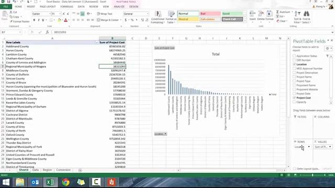This screenshot has width=335, height=188.
Task: Click the formula bar input
Action: point(192,32)
